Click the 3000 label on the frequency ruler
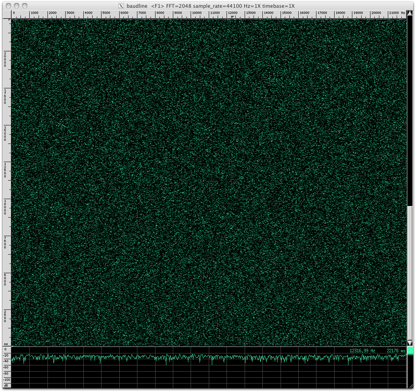416x392 pixels. point(70,13)
